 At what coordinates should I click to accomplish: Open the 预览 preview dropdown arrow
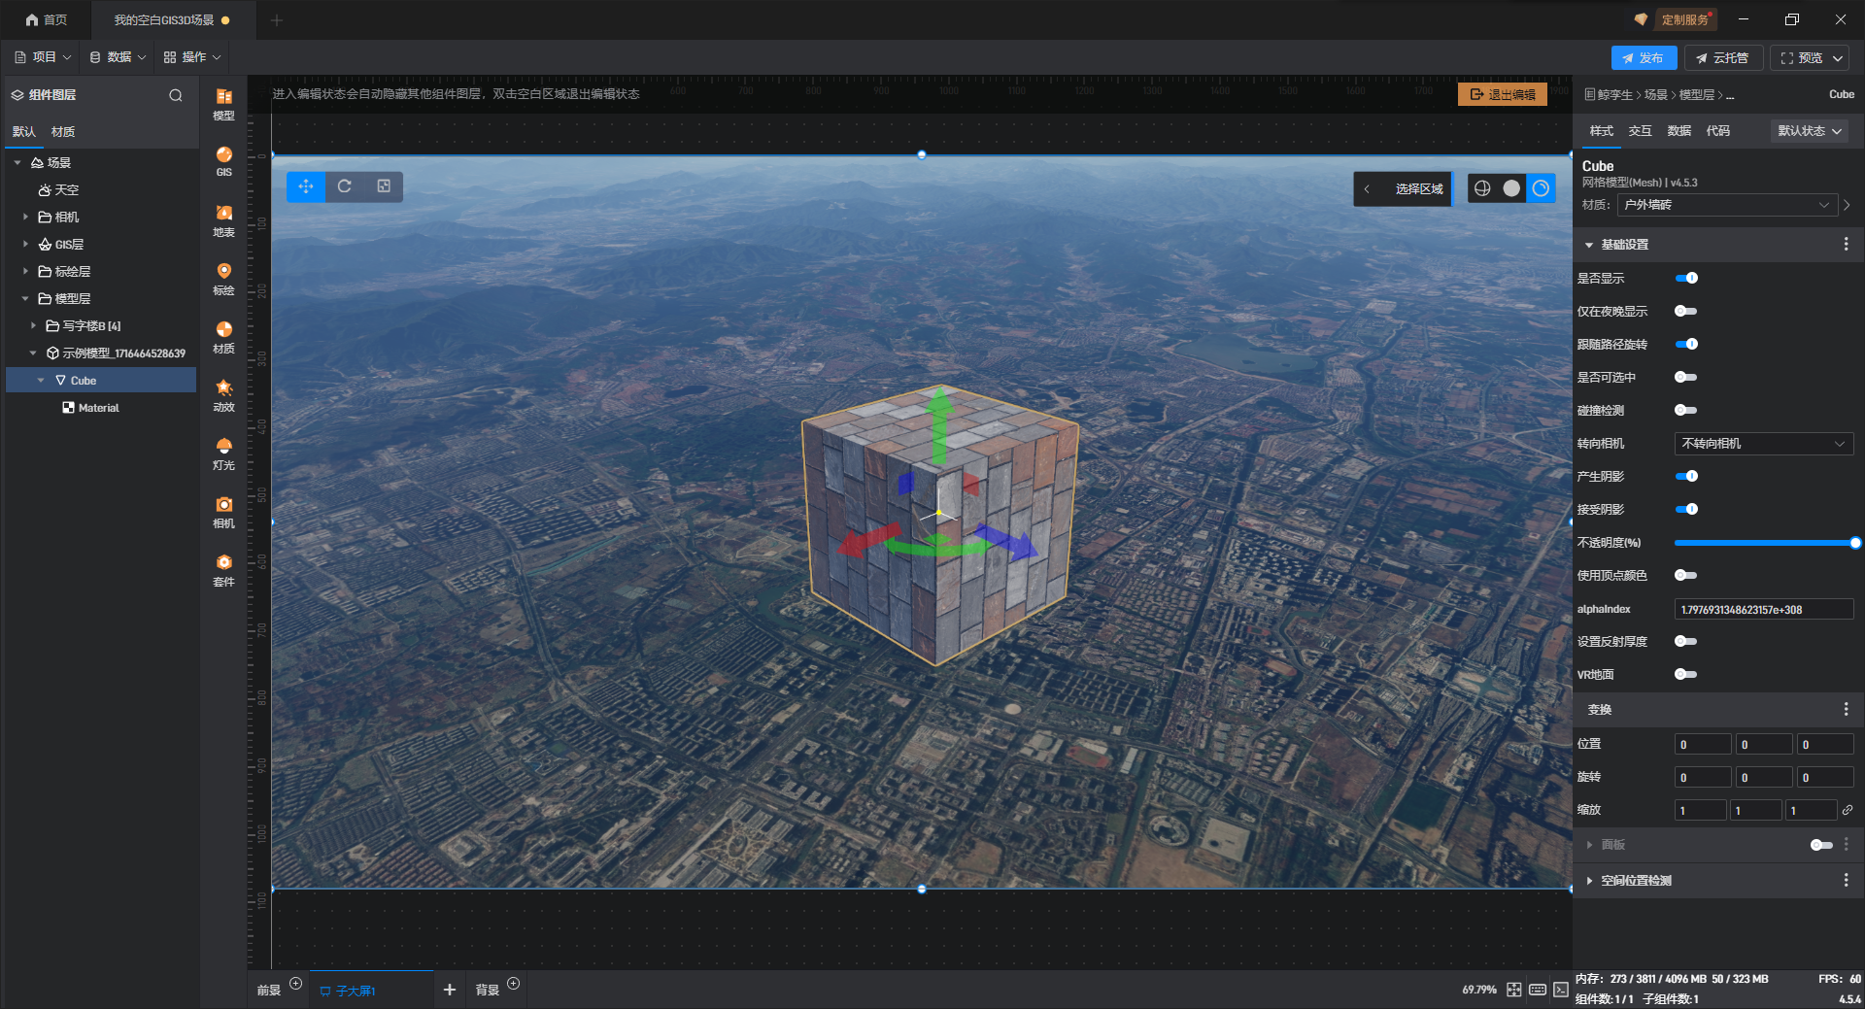tap(1838, 58)
